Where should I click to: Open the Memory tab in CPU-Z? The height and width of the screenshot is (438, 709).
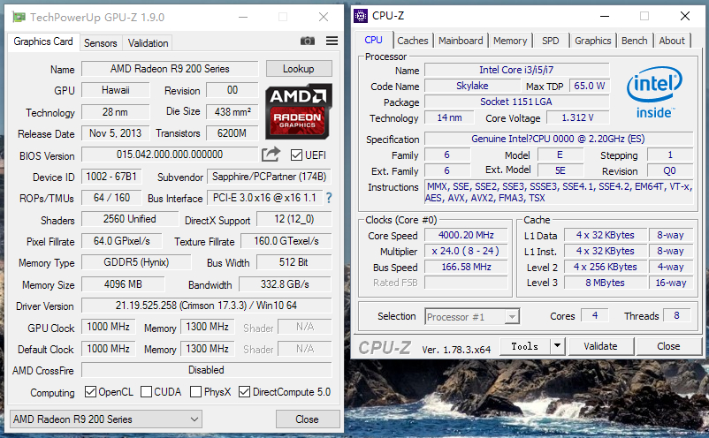pyautogui.click(x=510, y=41)
